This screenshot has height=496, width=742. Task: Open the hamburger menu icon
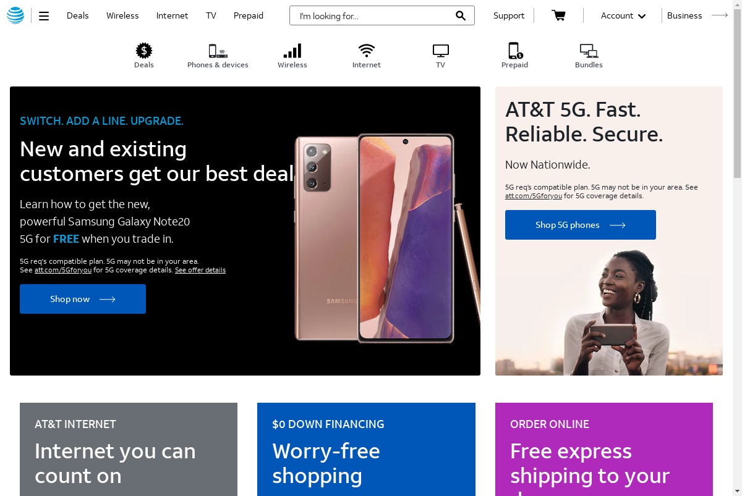click(44, 16)
